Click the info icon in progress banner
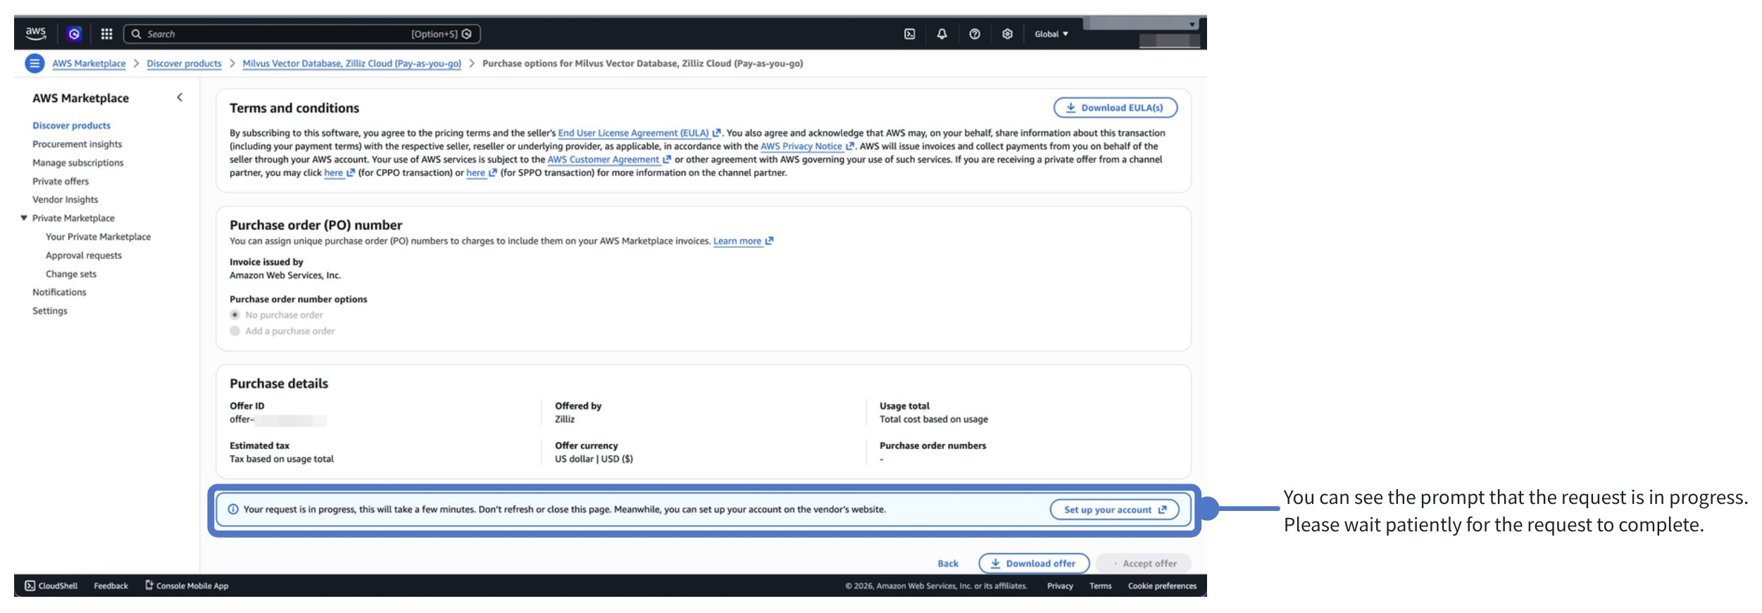The width and height of the screenshot is (1762, 613). coord(233,510)
